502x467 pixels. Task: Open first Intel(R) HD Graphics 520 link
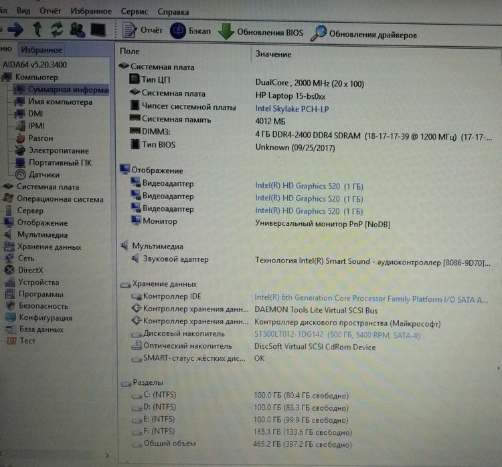click(x=309, y=186)
